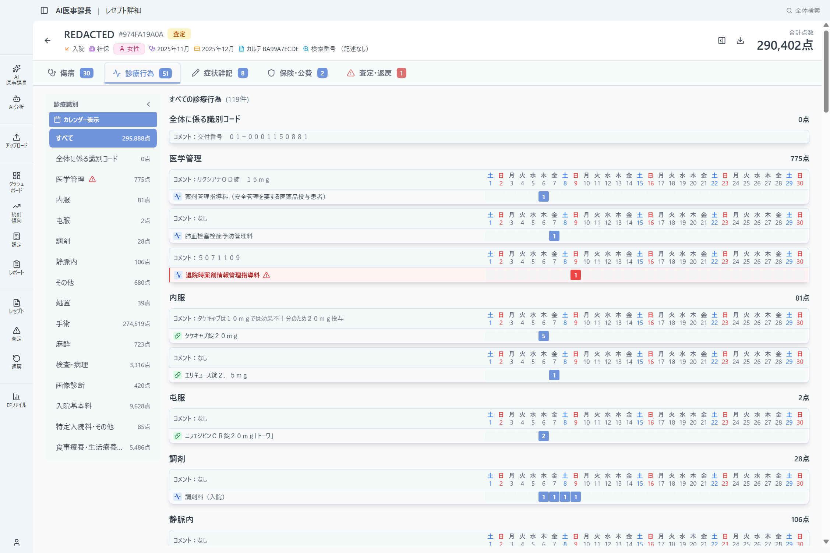The image size is (830, 553).
Task: Open 統計傾向 from the sidebar
Action: (x=17, y=213)
